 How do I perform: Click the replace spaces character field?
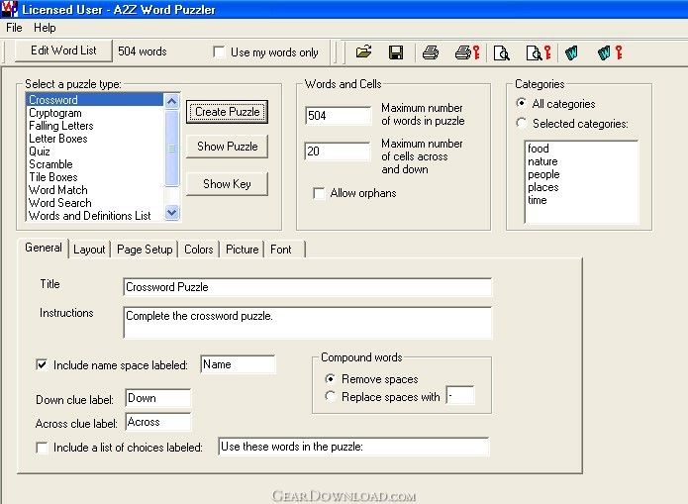(x=460, y=395)
